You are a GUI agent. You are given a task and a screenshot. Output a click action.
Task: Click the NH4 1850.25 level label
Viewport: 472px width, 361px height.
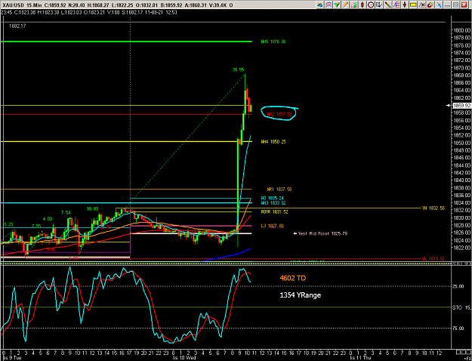pyautogui.click(x=273, y=141)
